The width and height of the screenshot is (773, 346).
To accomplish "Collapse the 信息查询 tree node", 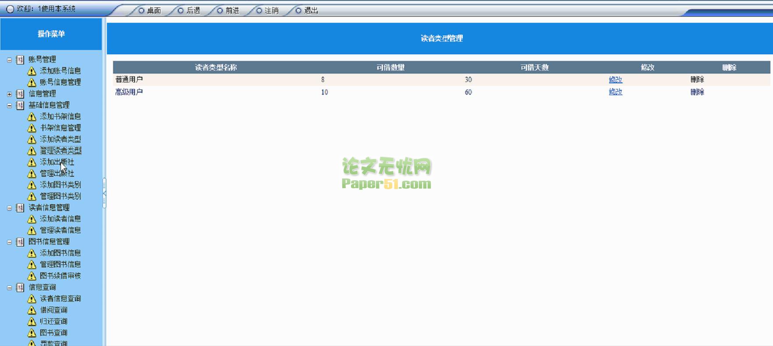I will click(x=9, y=288).
